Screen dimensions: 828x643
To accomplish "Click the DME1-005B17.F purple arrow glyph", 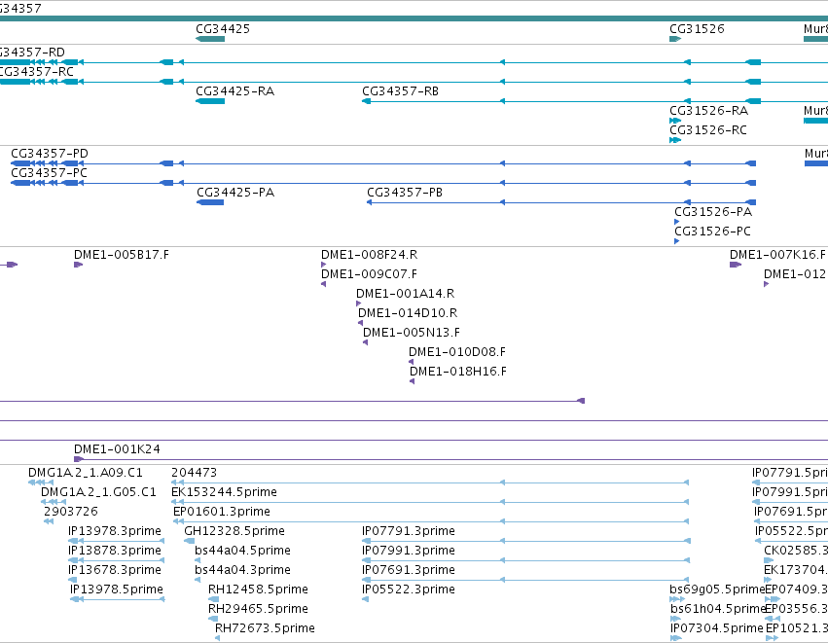I will tap(78, 265).
